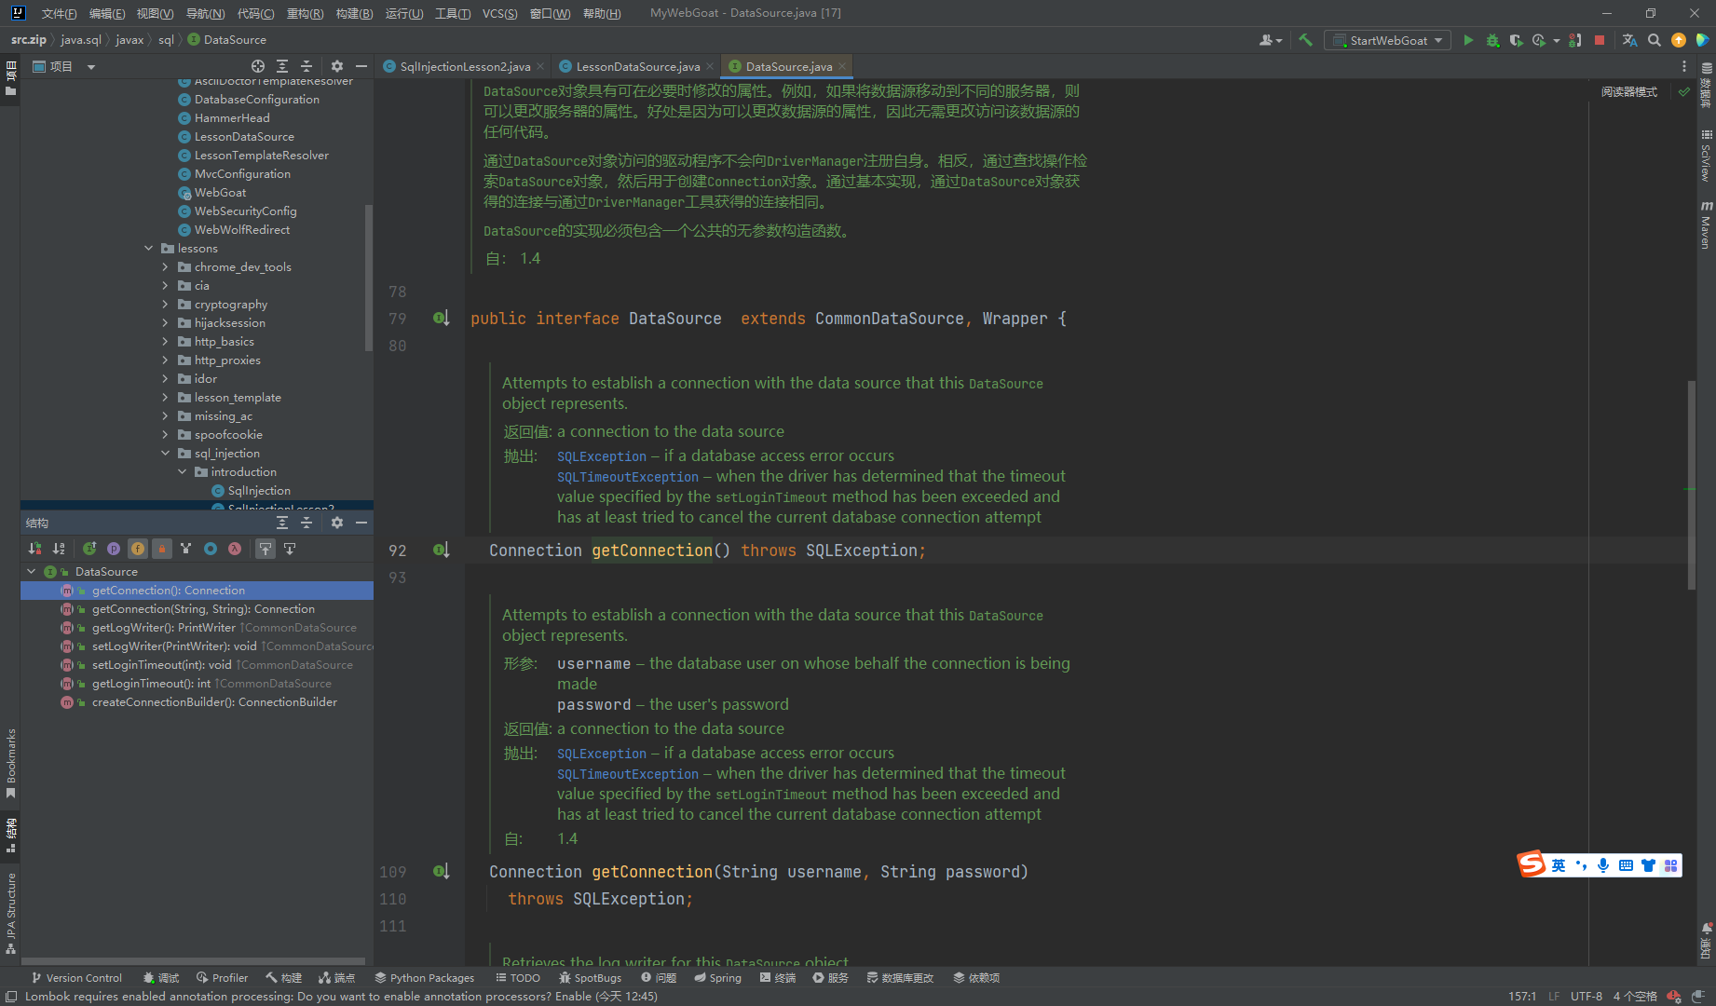
Task: Collapse the introduction folder
Action: [183, 471]
